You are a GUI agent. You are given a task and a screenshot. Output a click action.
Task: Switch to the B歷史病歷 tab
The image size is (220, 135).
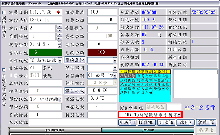(148, 130)
